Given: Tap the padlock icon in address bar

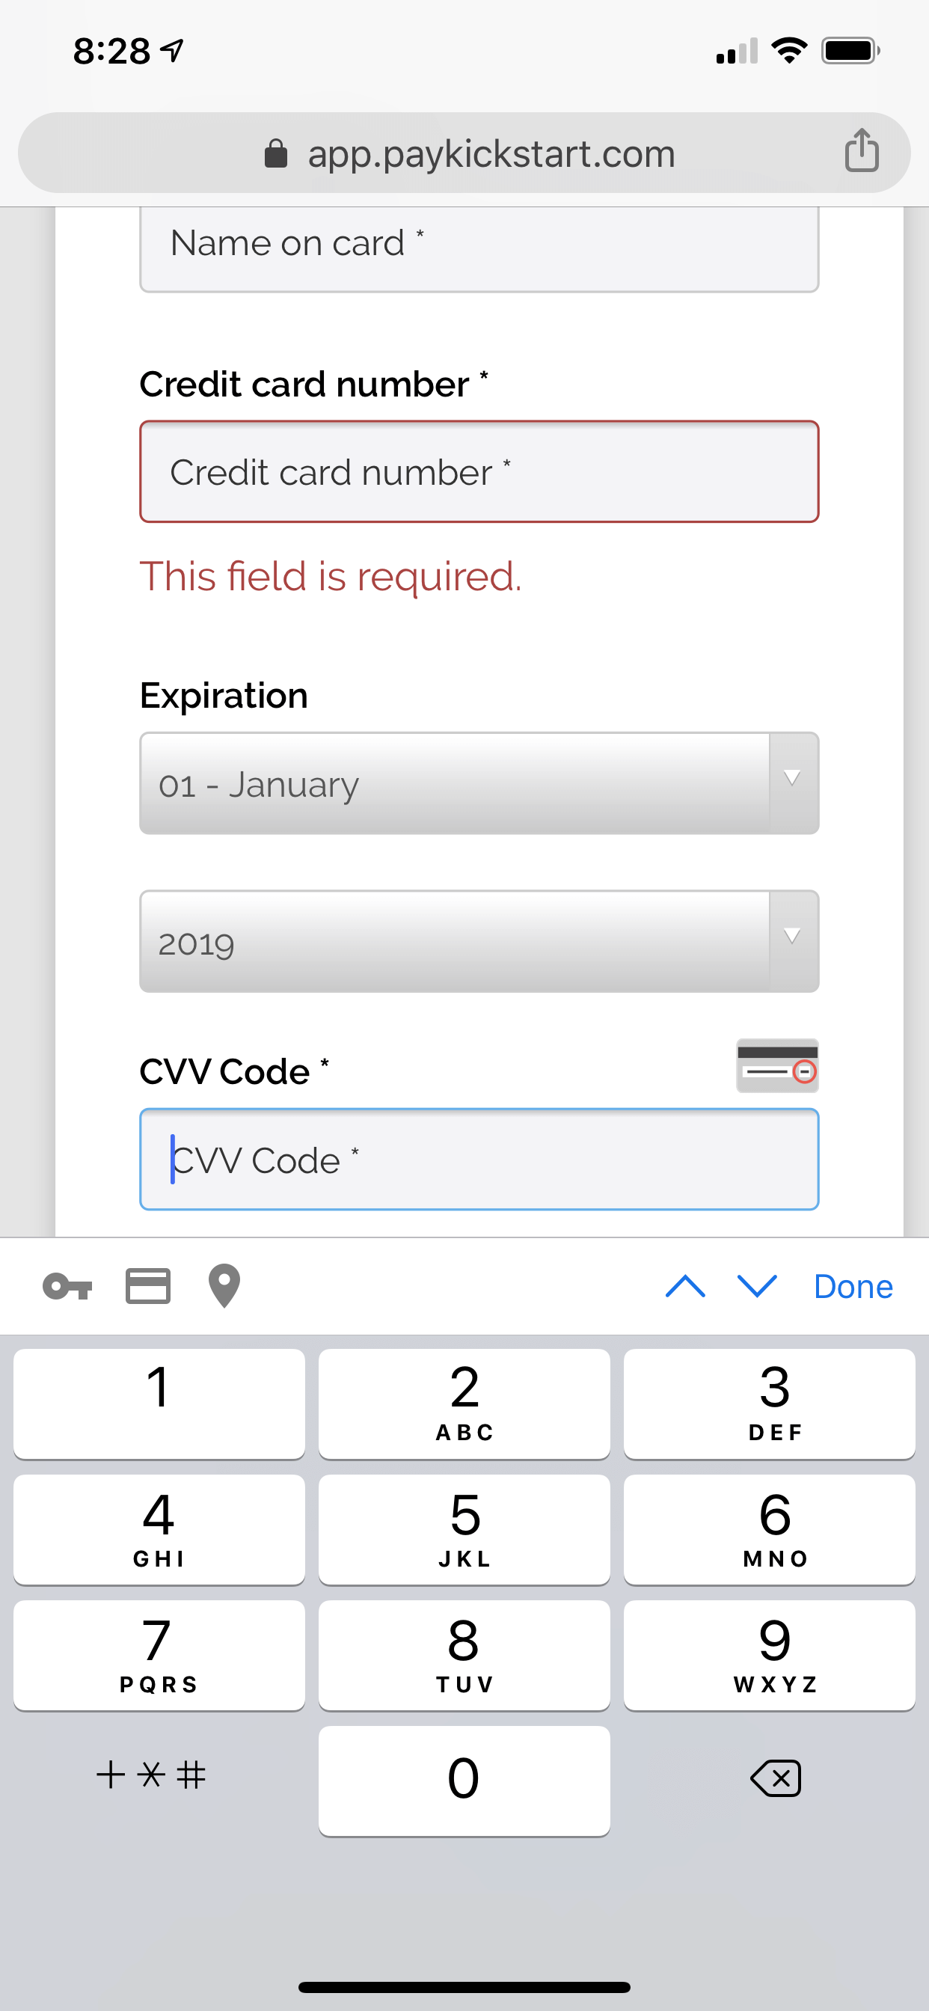Looking at the screenshot, I should click(x=275, y=153).
